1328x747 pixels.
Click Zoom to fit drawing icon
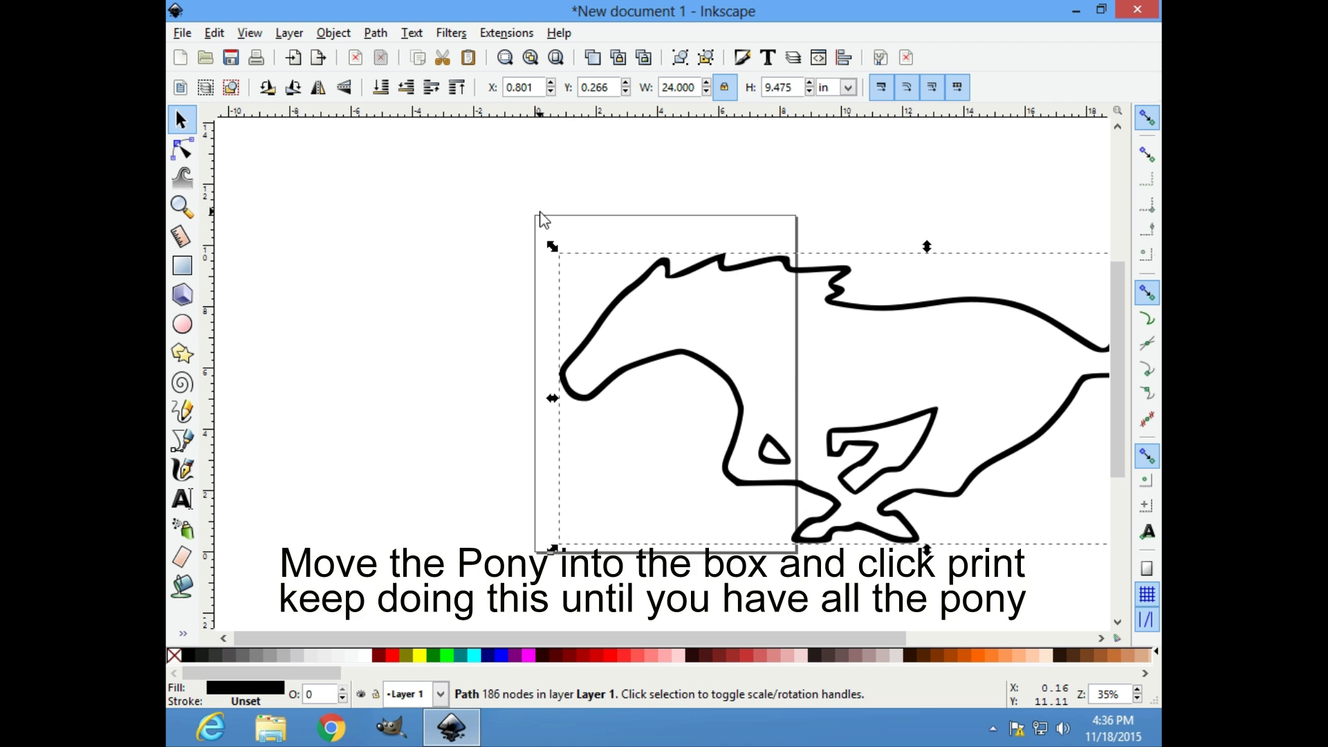point(531,57)
